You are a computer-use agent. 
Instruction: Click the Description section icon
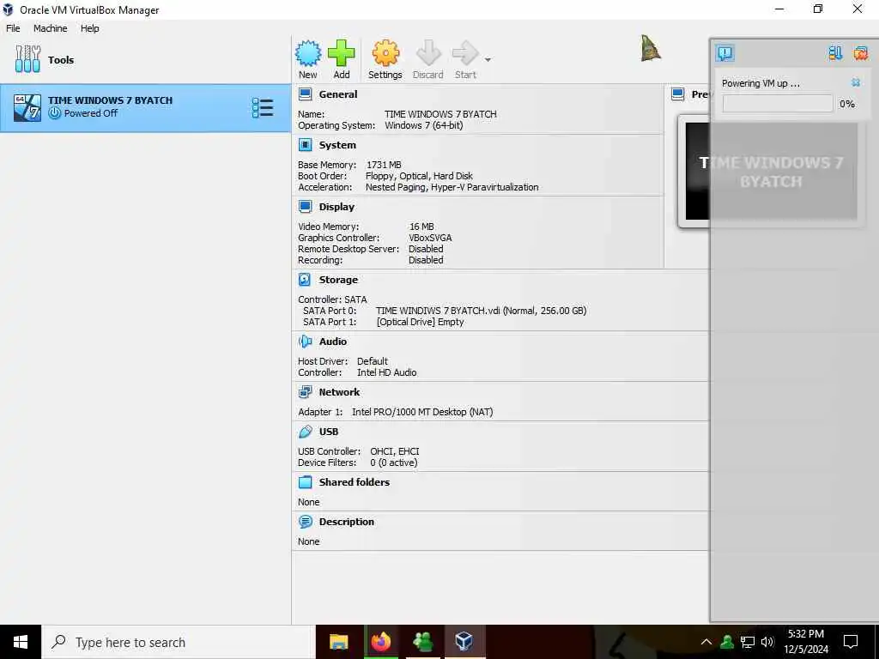305,522
